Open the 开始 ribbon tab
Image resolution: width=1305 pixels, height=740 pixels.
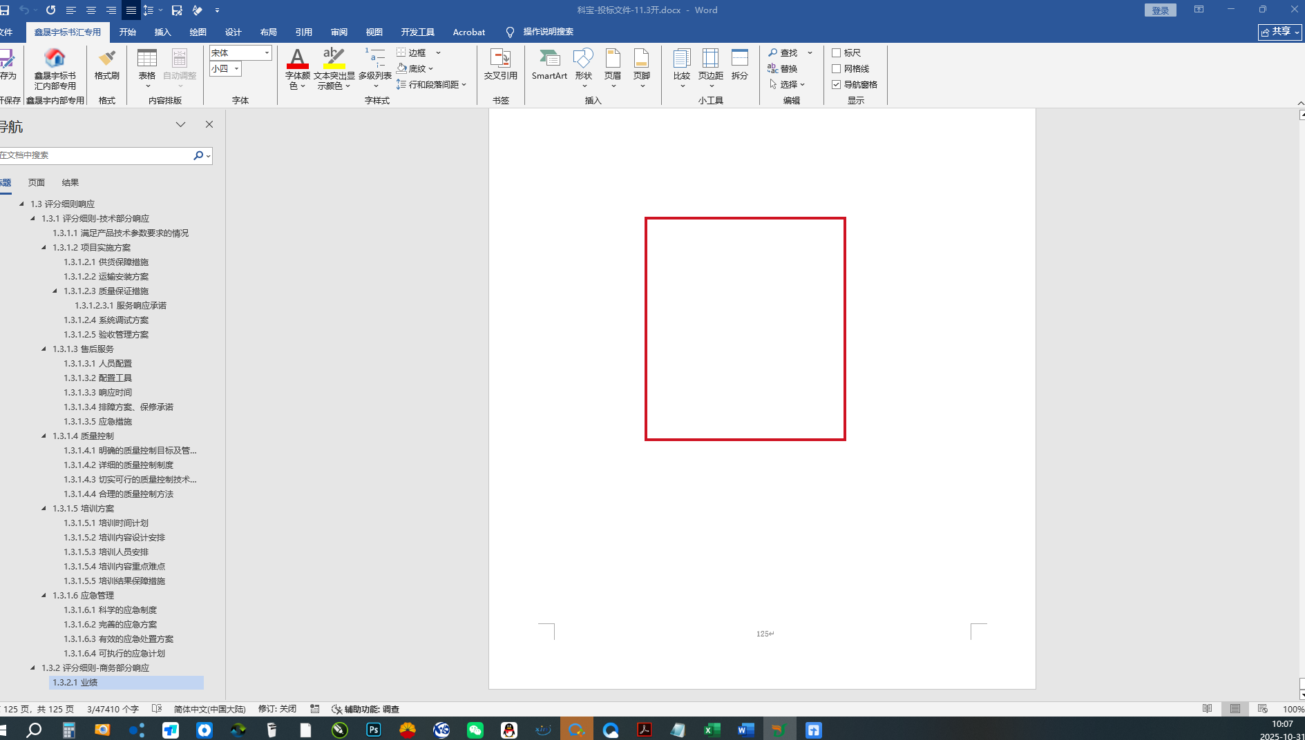(127, 32)
